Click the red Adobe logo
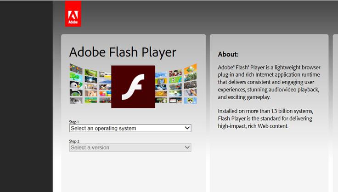 73,14
